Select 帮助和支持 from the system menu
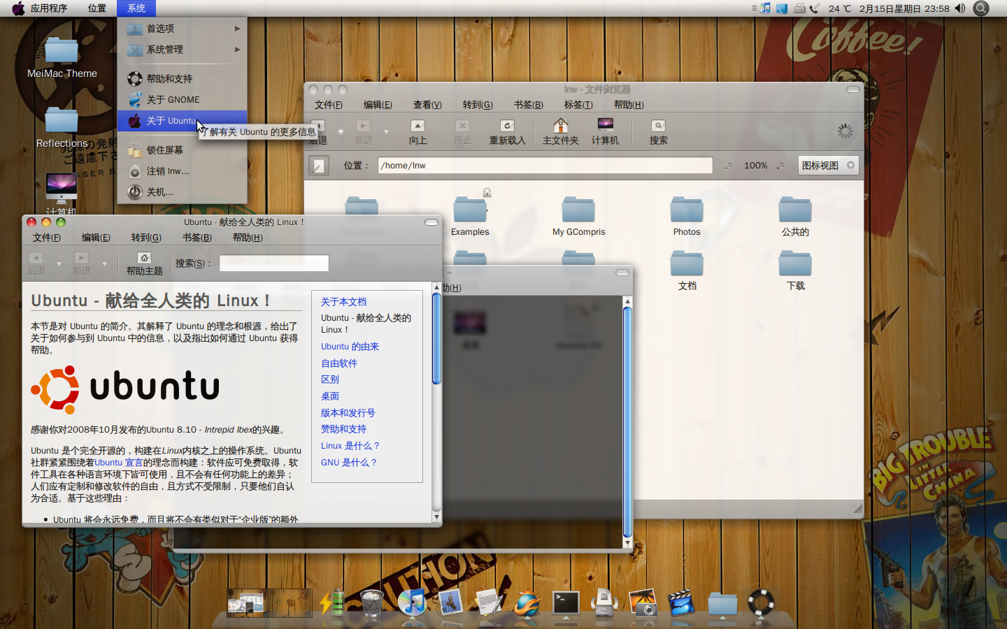 (x=183, y=79)
